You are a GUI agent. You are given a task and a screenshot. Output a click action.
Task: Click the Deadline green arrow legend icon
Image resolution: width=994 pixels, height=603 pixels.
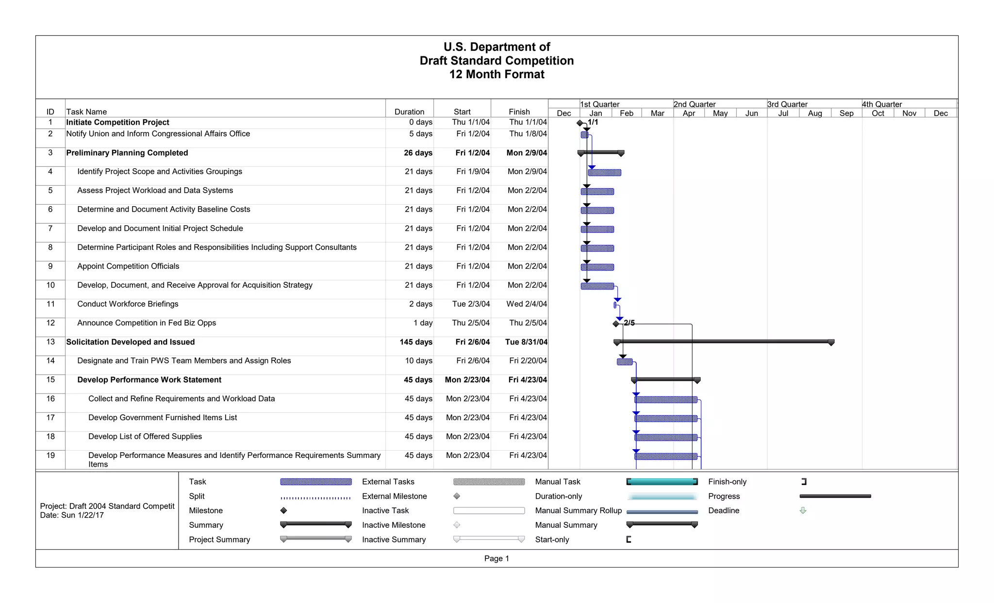(803, 510)
